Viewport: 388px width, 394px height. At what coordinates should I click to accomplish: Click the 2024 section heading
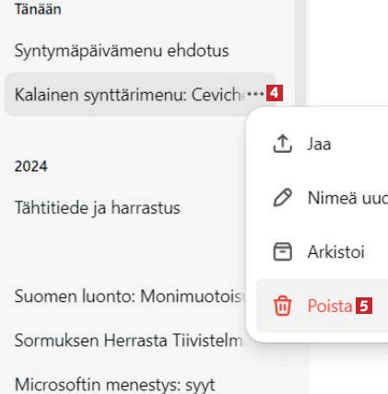point(31,167)
